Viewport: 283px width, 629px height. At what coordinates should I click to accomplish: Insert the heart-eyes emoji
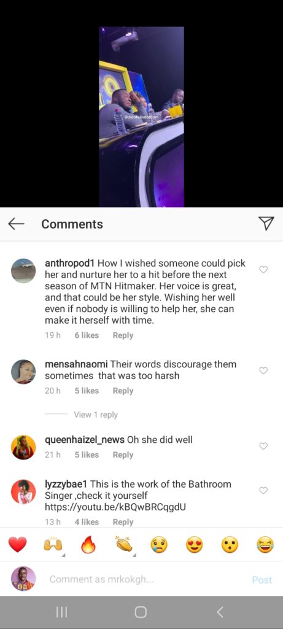click(195, 545)
